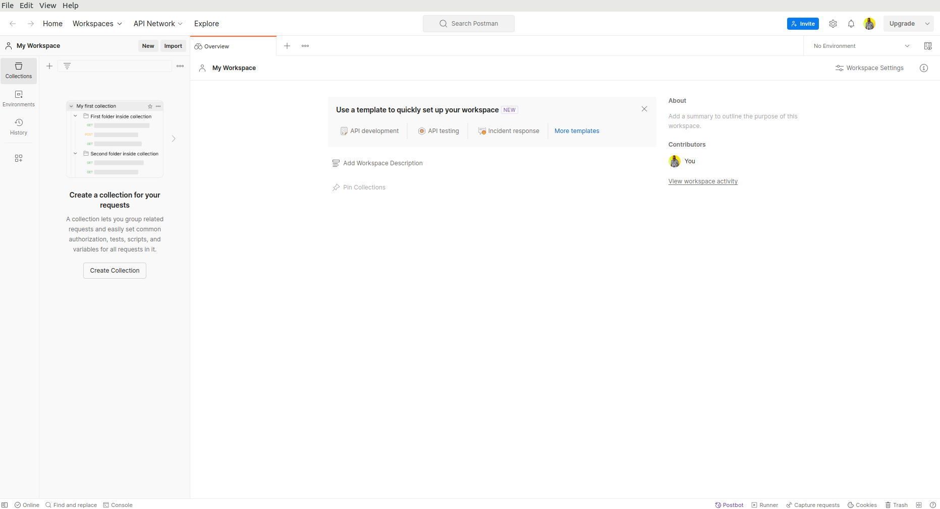Click the About summary placeholder text
940x509 pixels.
coord(733,121)
